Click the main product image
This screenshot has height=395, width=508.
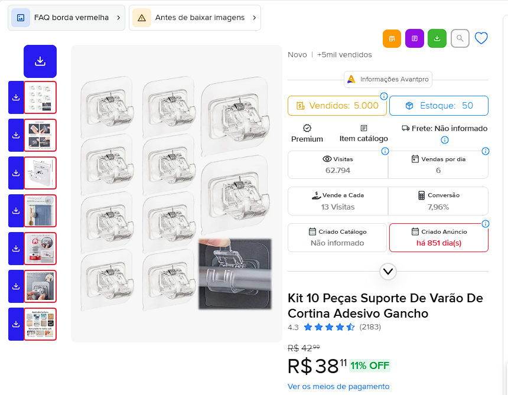[x=177, y=193]
